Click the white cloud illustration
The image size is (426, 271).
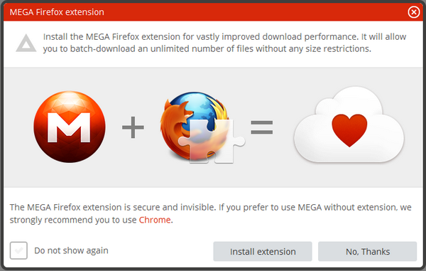[x=349, y=124]
